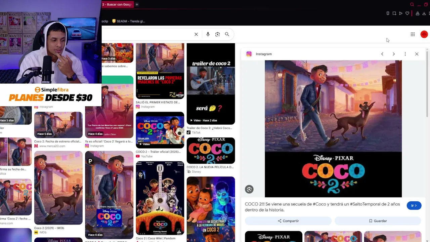Click the play triangle icon in the browser toolbar

click(x=401, y=13)
